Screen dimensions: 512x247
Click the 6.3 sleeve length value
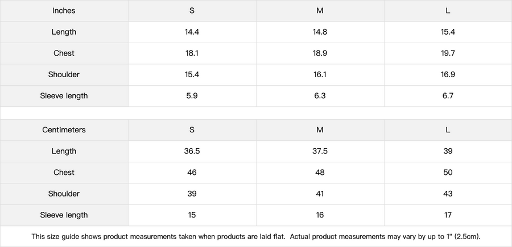pos(320,96)
